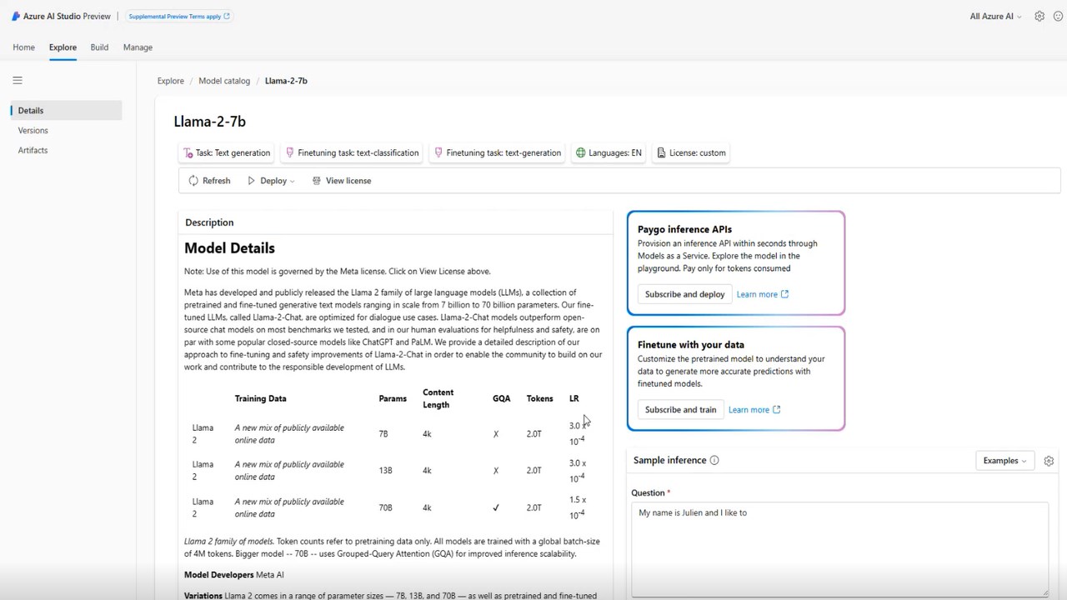Select the Description tab
Screen dimensions: 1067x600
(209, 222)
